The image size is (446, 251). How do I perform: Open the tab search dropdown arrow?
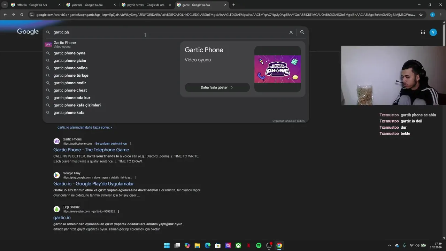click(x=4, y=5)
